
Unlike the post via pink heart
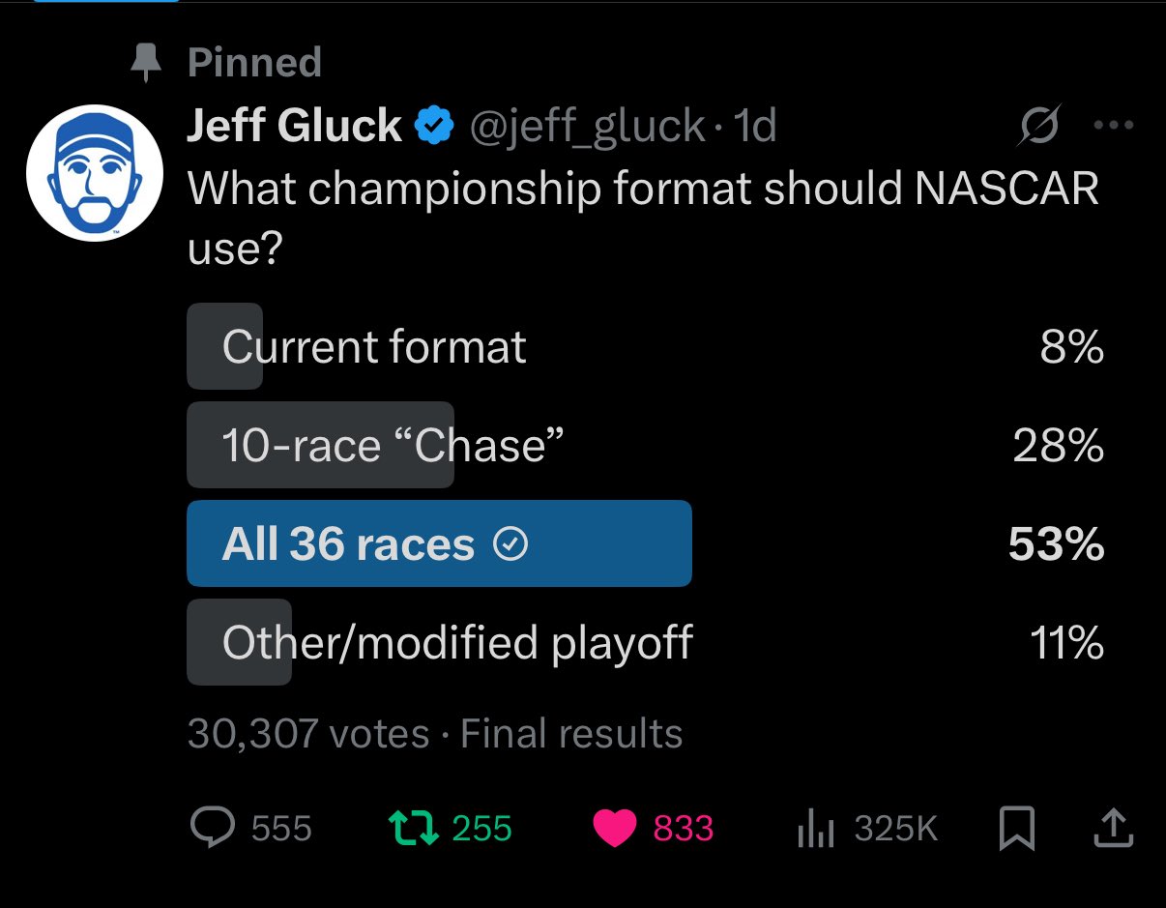pos(614,829)
